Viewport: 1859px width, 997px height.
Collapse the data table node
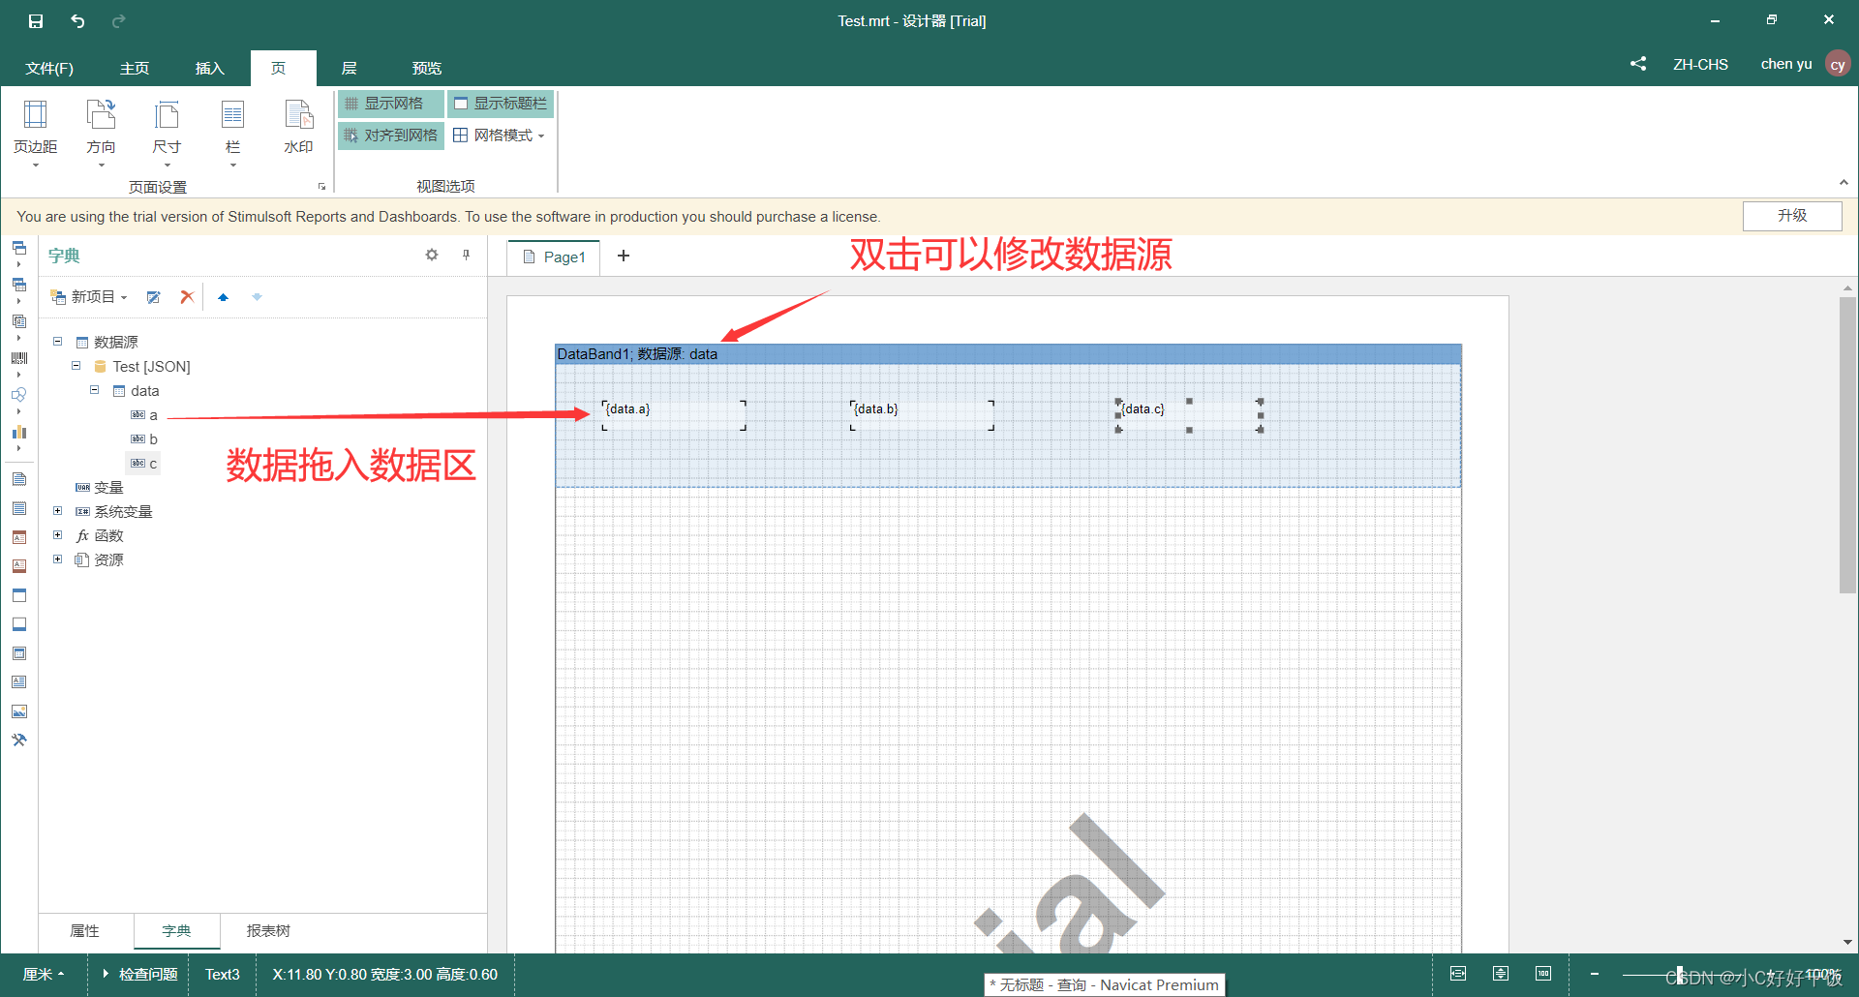(94, 390)
